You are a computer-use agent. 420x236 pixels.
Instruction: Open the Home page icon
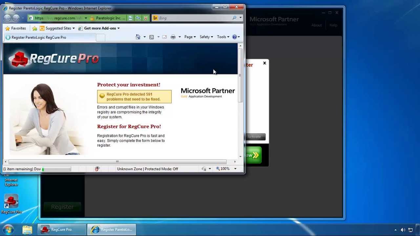138,37
